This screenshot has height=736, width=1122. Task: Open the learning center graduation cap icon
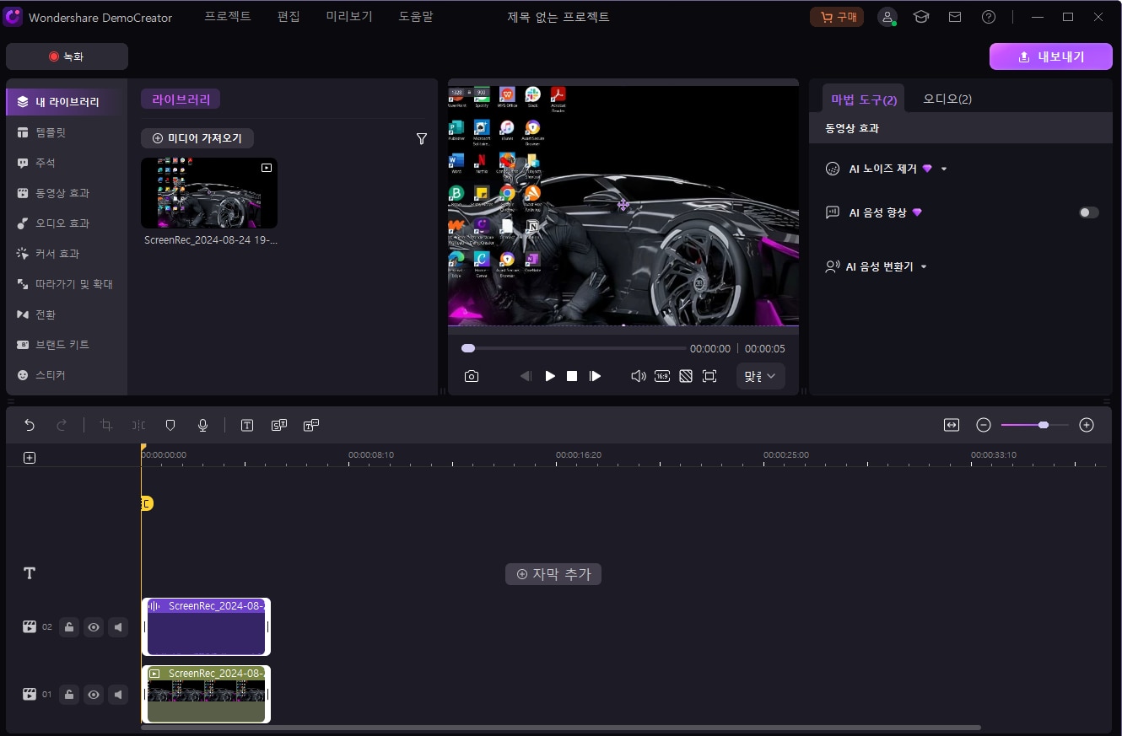click(921, 17)
